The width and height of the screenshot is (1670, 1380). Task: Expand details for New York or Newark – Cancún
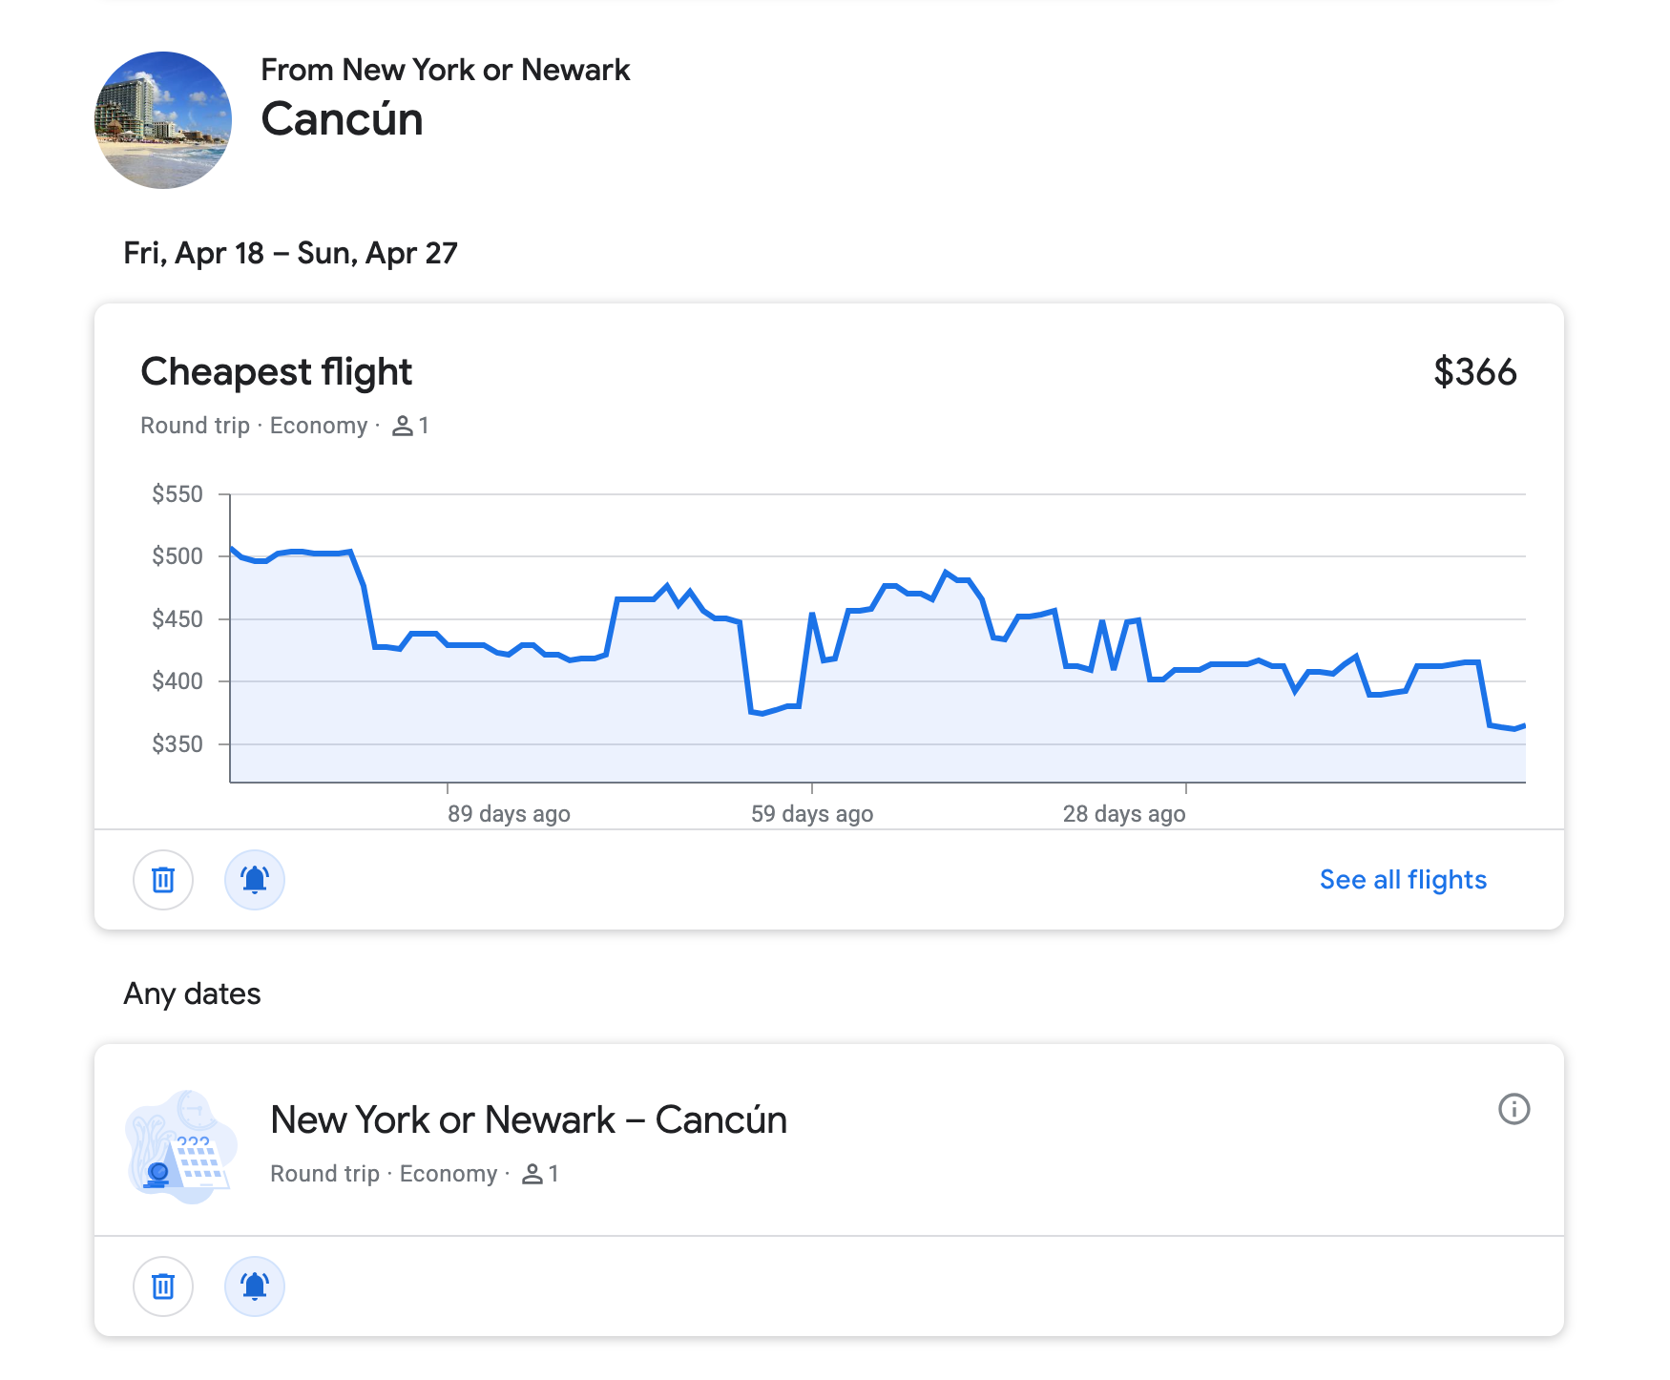pos(530,1119)
